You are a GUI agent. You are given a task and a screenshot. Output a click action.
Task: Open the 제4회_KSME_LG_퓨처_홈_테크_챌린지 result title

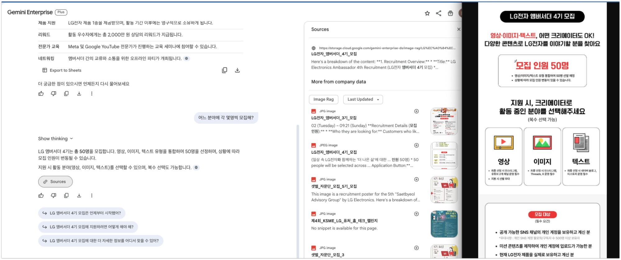(344, 221)
